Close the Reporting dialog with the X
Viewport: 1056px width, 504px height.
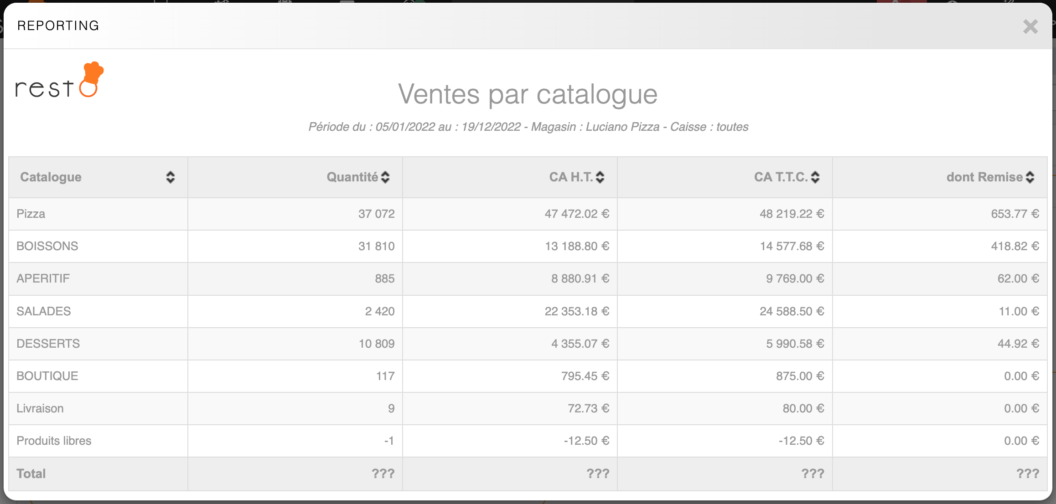[x=1030, y=26]
